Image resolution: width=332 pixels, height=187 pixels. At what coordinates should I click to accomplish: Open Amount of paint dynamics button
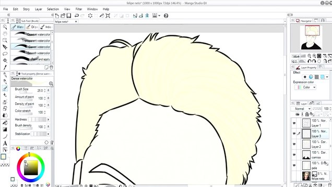[x=48, y=98]
